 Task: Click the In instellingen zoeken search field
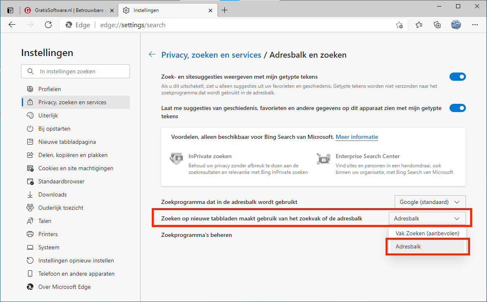tap(75, 71)
